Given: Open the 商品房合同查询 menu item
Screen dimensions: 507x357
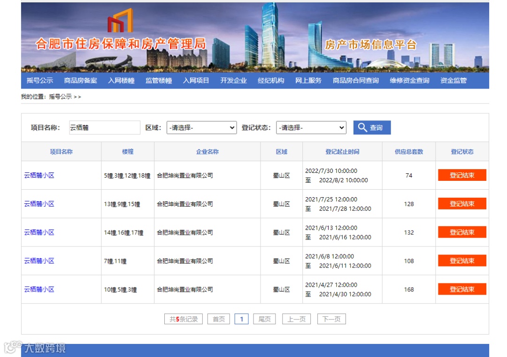Looking at the screenshot, I should tap(356, 81).
